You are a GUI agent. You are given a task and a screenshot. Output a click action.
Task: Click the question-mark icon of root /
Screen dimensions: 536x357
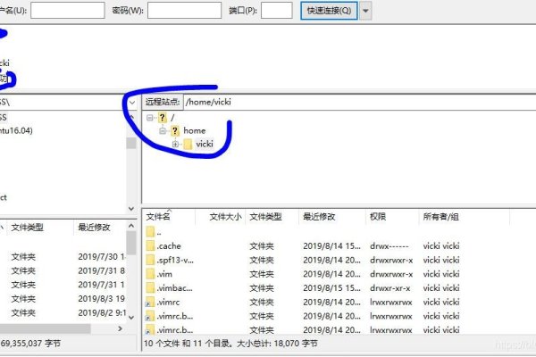(x=162, y=118)
